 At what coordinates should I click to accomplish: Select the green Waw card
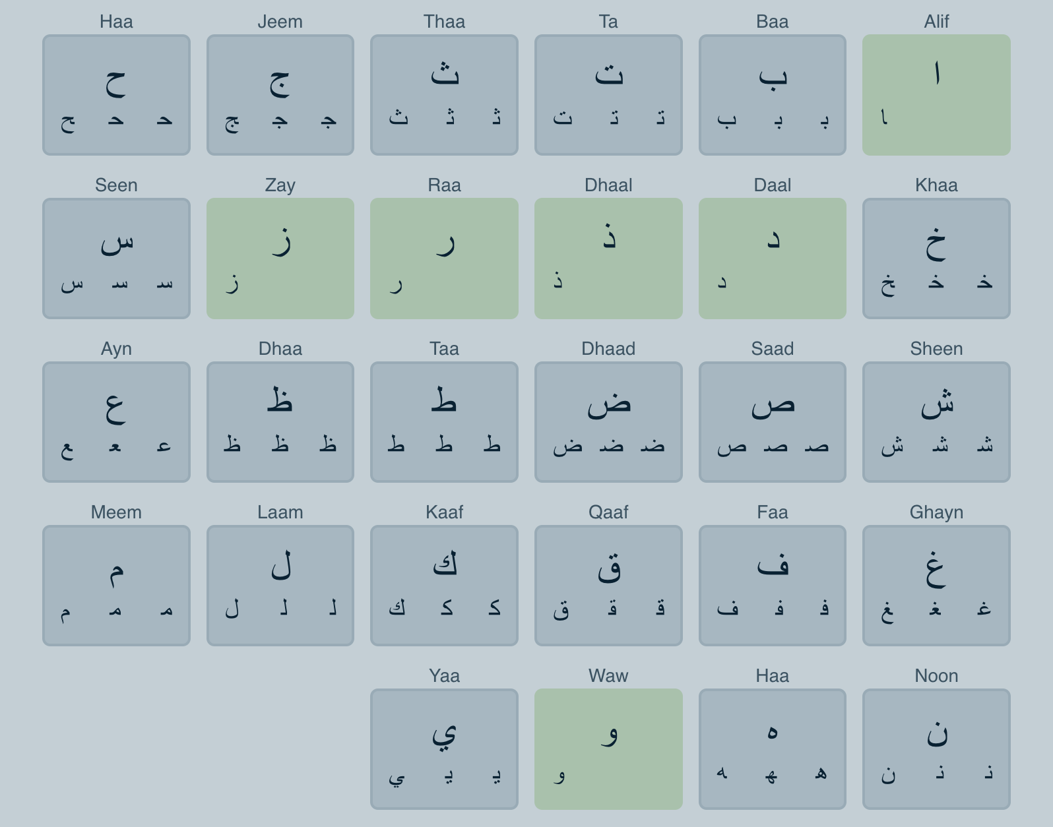pos(608,749)
